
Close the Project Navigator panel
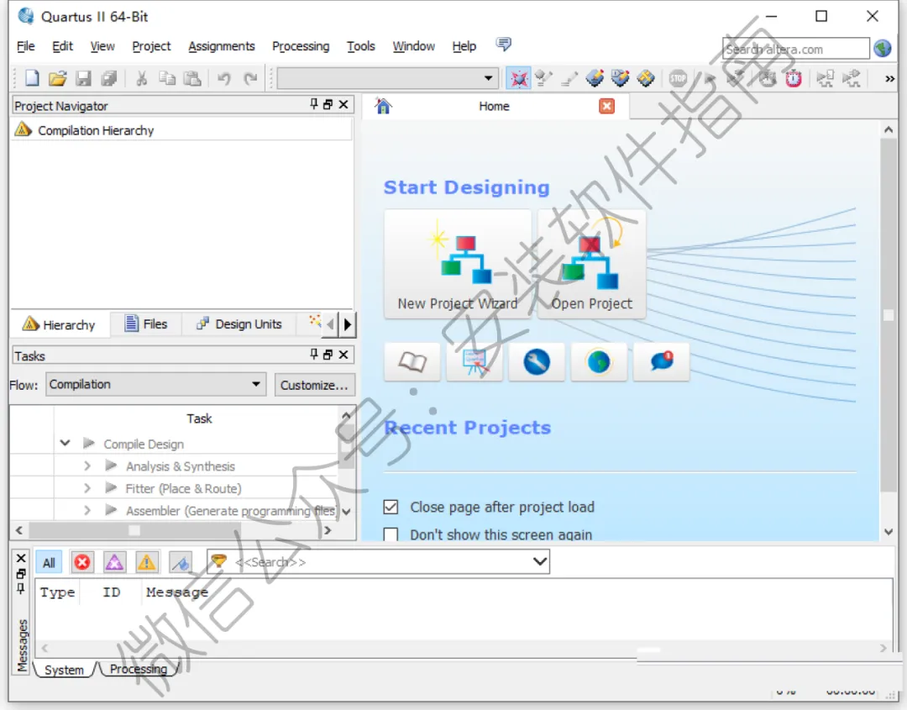tap(343, 104)
